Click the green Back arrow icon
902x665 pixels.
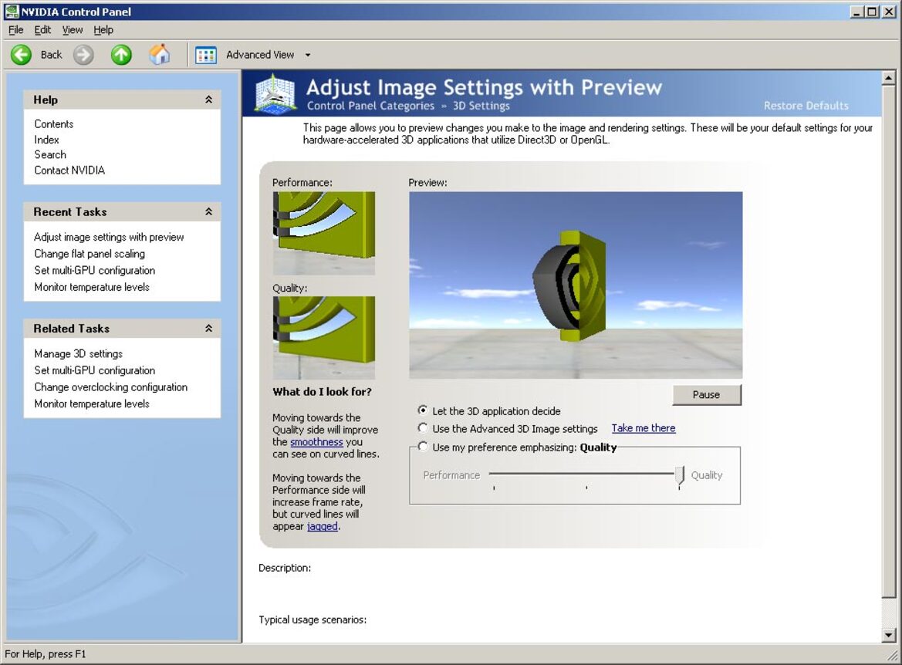[x=22, y=55]
